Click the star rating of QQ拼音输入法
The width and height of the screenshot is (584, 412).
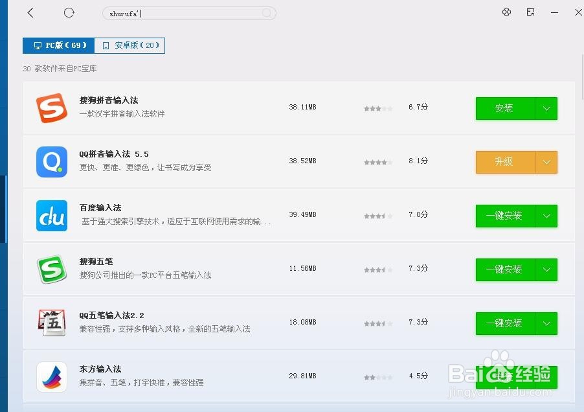(378, 162)
